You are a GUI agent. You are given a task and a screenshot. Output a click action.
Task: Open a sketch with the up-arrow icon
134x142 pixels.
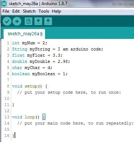click(38, 21)
